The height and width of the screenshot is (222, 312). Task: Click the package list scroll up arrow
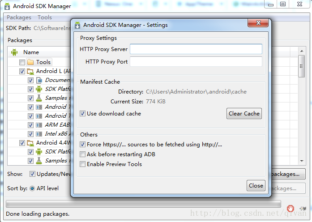point(302,51)
